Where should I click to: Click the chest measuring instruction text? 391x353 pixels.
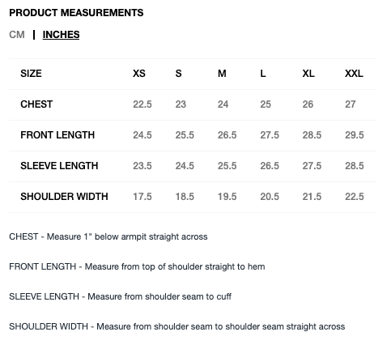coord(108,236)
